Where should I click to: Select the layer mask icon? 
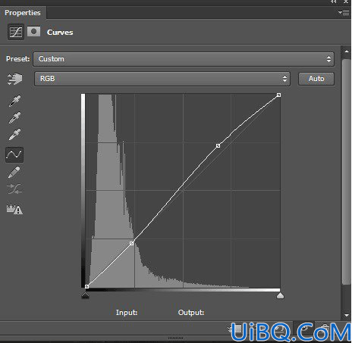coord(33,32)
